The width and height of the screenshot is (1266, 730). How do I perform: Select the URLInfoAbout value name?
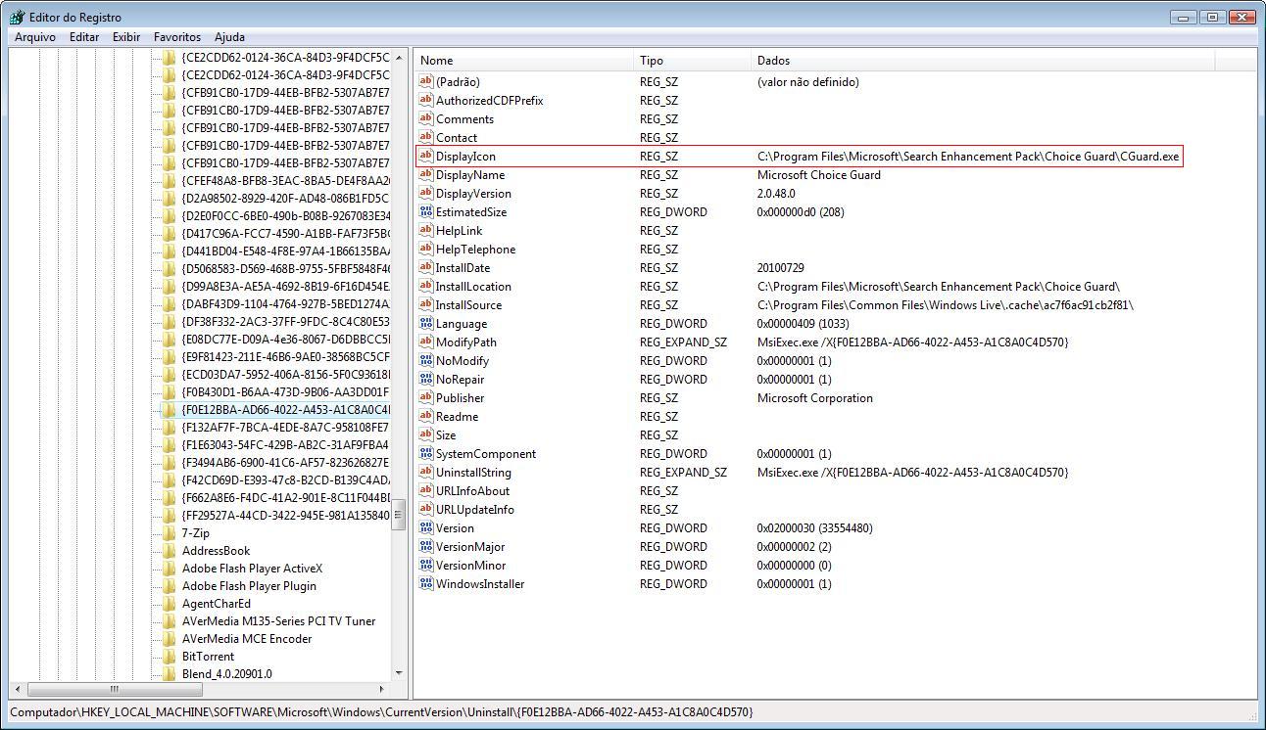tap(472, 490)
